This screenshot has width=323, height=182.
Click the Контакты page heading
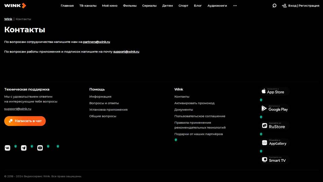(25, 30)
